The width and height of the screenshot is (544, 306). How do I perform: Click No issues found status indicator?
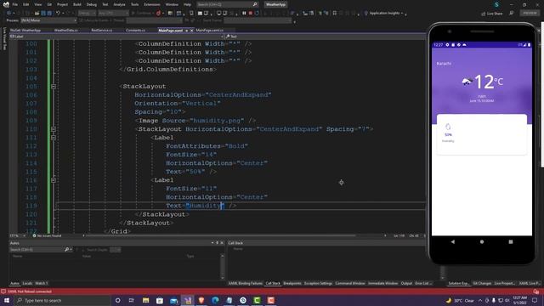[47, 236]
